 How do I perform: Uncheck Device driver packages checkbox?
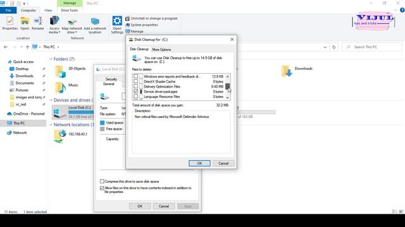[135, 91]
